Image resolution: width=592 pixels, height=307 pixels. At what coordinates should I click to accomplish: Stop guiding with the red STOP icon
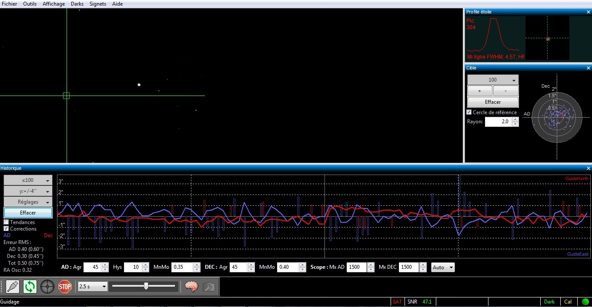click(x=65, y=286)
